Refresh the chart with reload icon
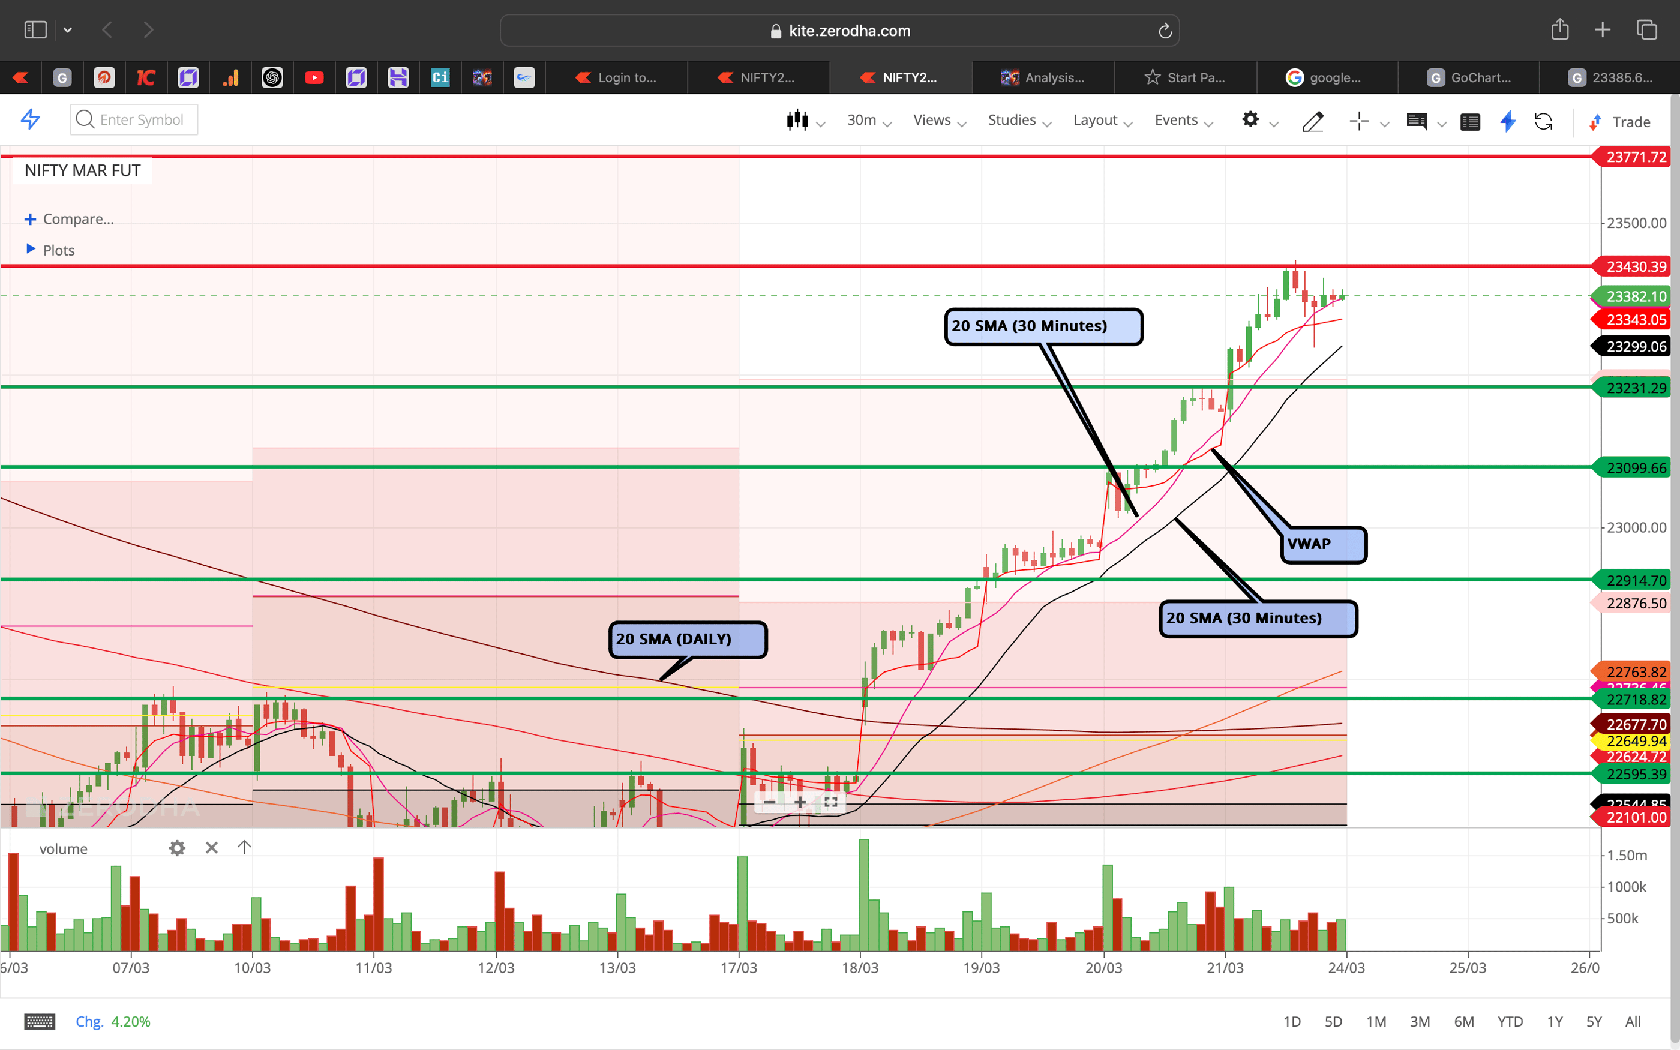Screen dimensions: 1680x1050 (1544, 122)
